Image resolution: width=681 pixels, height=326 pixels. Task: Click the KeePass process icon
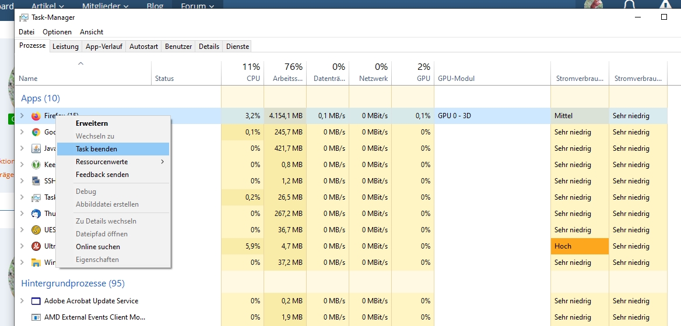[36, 165]
